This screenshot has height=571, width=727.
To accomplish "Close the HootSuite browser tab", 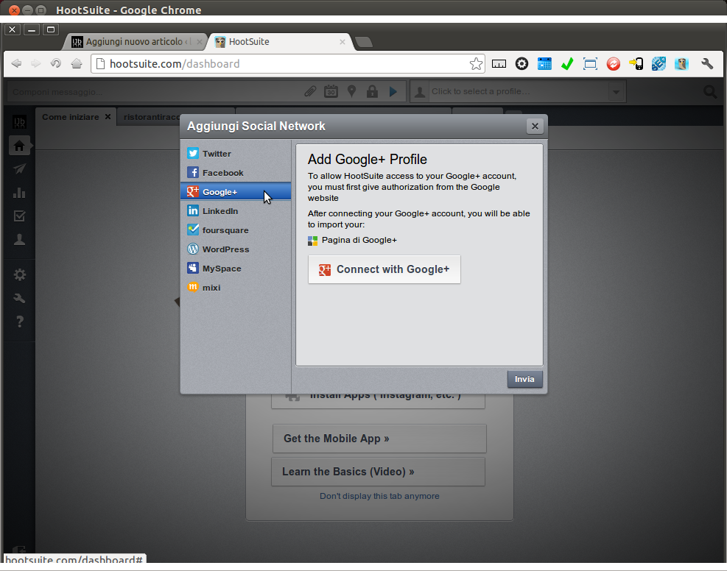I will tap(343, 42).
